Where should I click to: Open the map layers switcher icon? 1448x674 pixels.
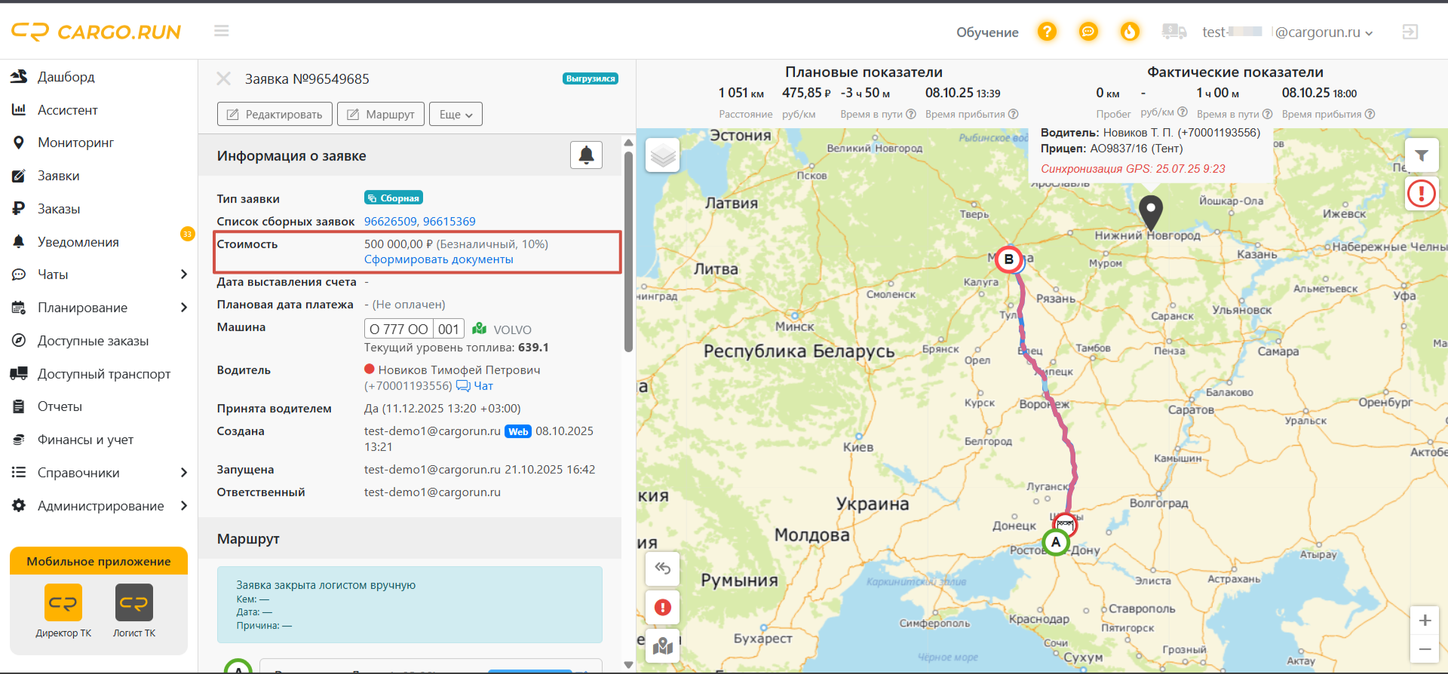click(663, 155)
